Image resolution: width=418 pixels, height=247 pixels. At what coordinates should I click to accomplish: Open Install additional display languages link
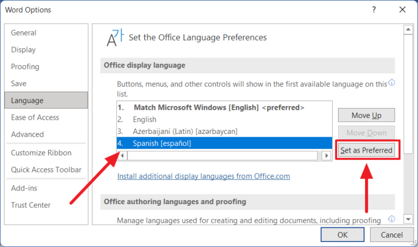pos(204,176)
